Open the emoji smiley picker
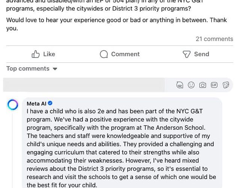The image size is (238, 188). click(x=191, y=85)
